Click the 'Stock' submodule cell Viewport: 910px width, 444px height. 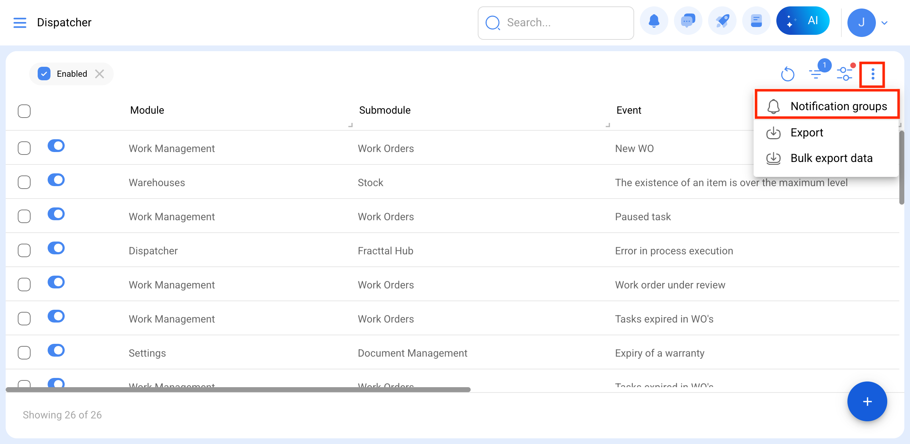370,183
